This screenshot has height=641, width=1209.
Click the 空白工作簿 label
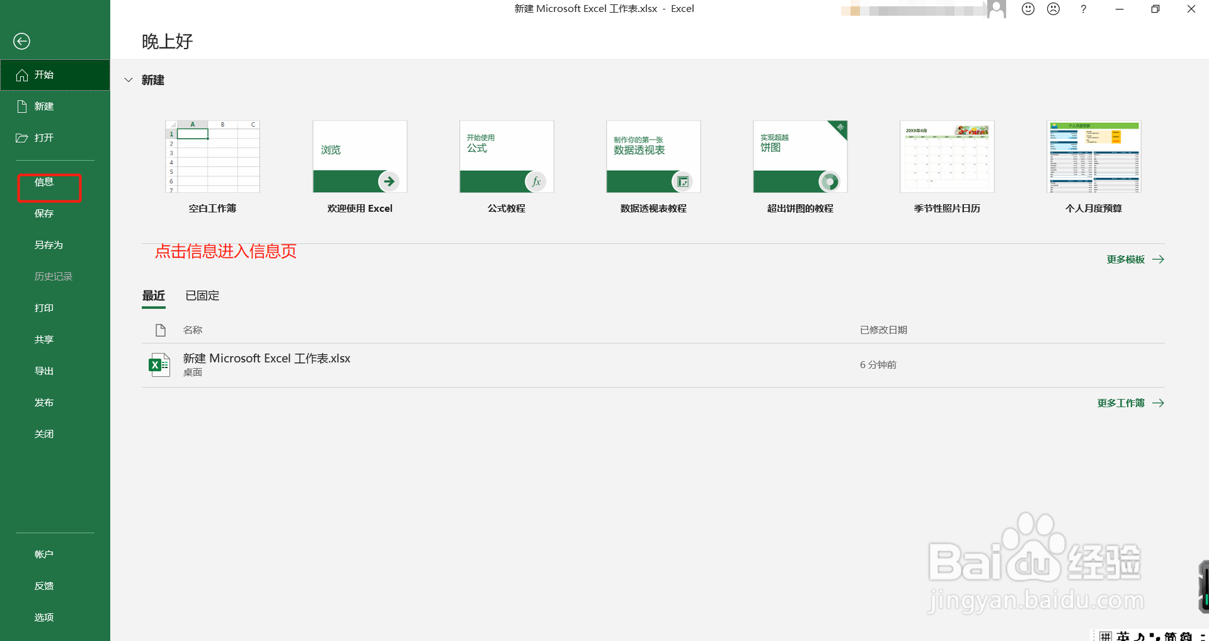[212, 209]
